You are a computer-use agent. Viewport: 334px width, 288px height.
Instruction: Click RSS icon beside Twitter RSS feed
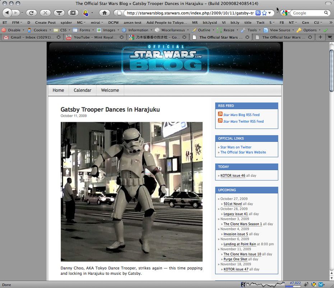pos(220,121)
